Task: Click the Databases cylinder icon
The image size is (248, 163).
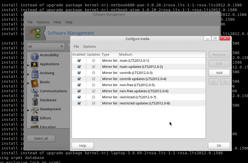Action: 35,101
